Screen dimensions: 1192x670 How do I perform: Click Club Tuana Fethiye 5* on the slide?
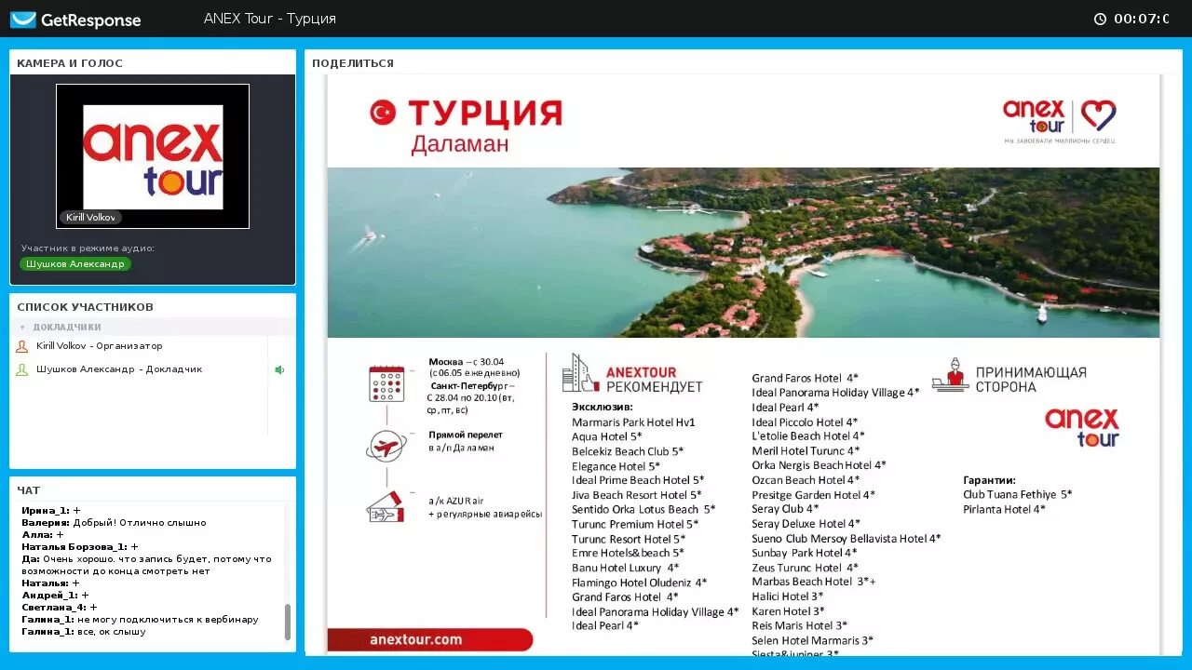pyautogui.click(x=1017, y=495)
